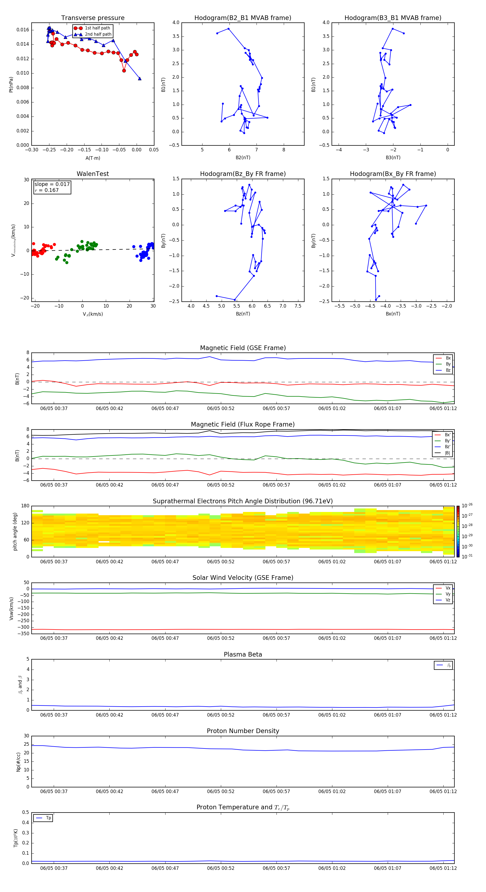
Task: Click the "Hodogram(Bz_By FR frame)" title
Action: click(243, 174)
